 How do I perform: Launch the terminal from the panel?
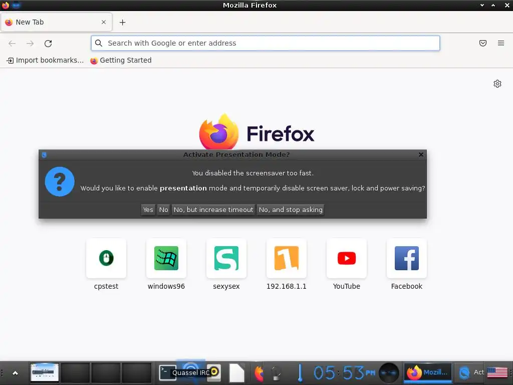167,372
